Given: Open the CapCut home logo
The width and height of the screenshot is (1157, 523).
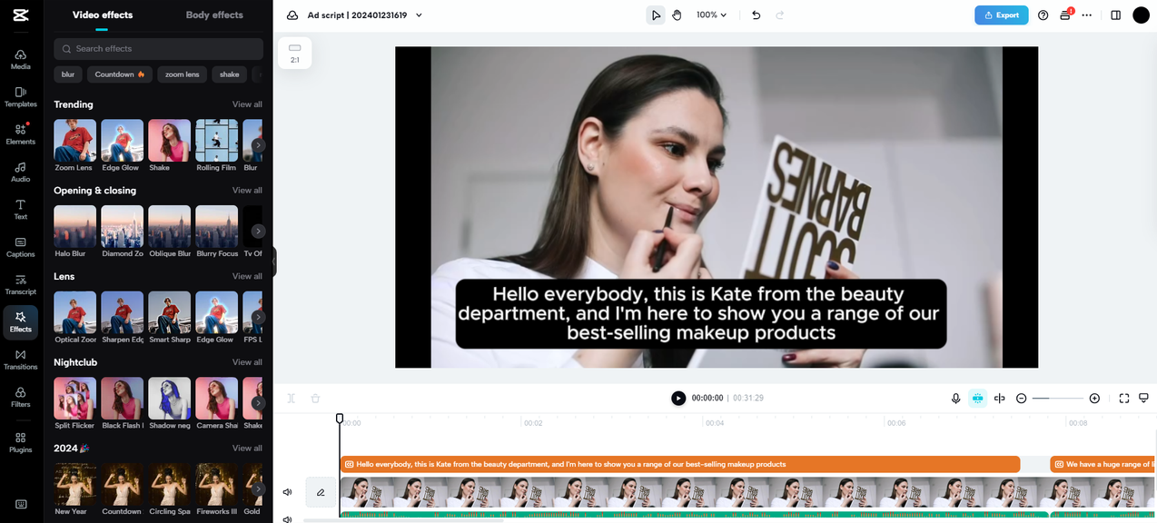Looking at the screenshot, I should (21, 15).
